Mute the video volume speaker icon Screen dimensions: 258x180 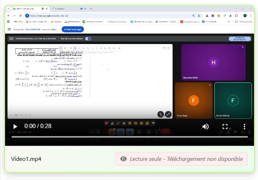pyautogui.click(x=205, y=126)
